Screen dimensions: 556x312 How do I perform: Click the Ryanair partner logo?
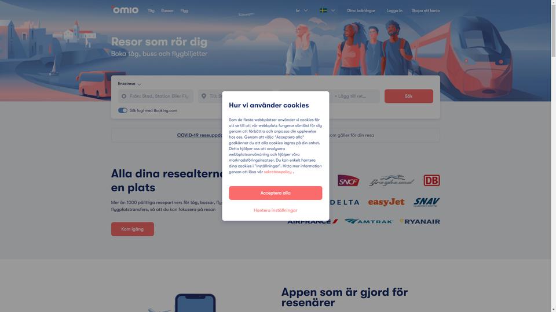pyautogui.click(x=420, y=221)
